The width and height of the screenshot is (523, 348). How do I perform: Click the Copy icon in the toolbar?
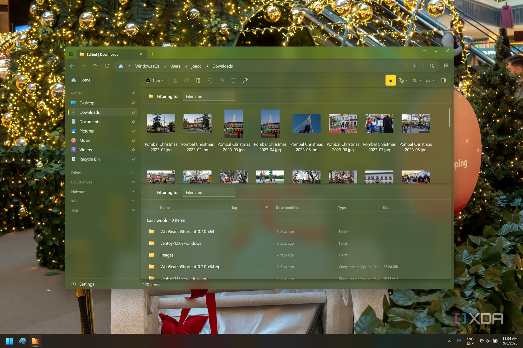(x=186, y=80)
